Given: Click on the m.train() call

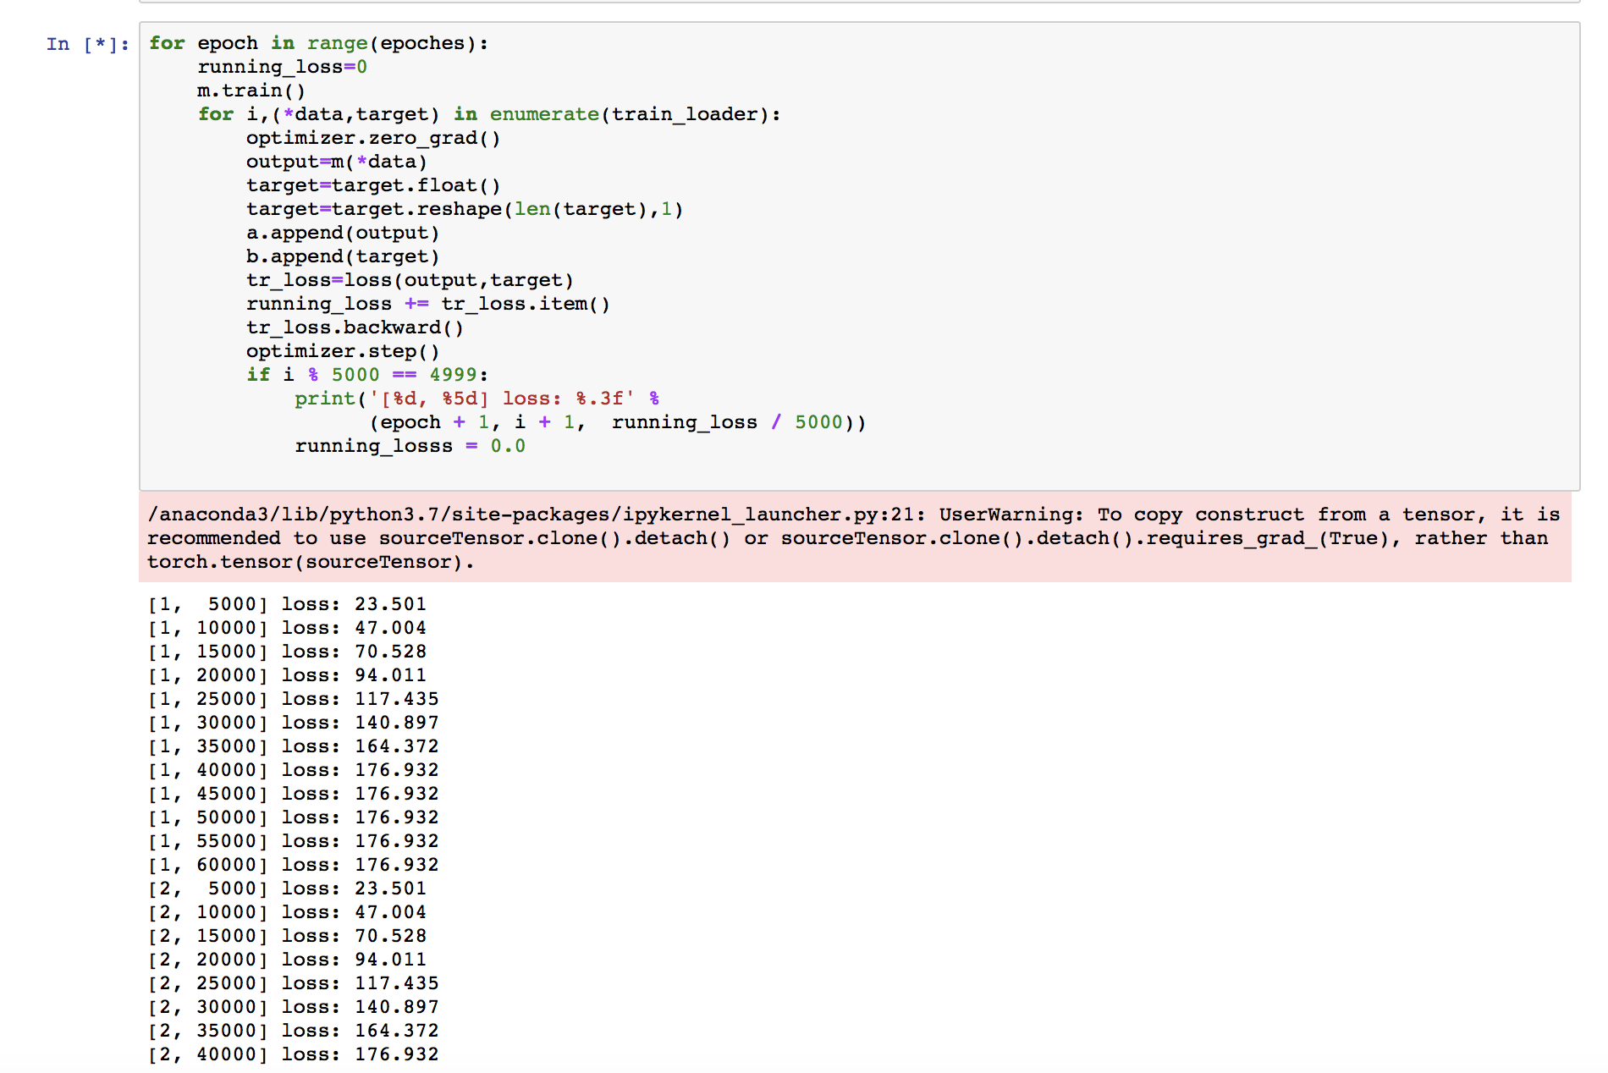Looking at the screenshot, I should point(251,91).
